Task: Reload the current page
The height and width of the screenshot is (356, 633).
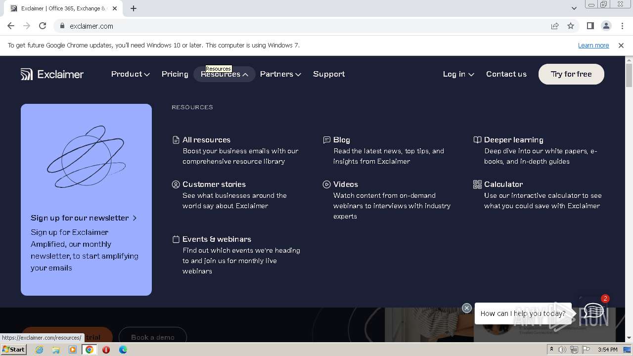Action: coord(43,26)
